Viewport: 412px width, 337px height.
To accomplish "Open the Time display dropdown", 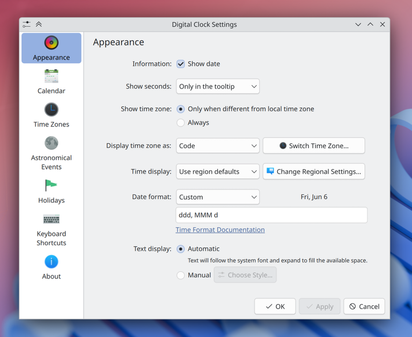I will click(218, 172).
